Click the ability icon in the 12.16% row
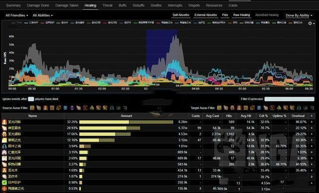 [4, 140]
